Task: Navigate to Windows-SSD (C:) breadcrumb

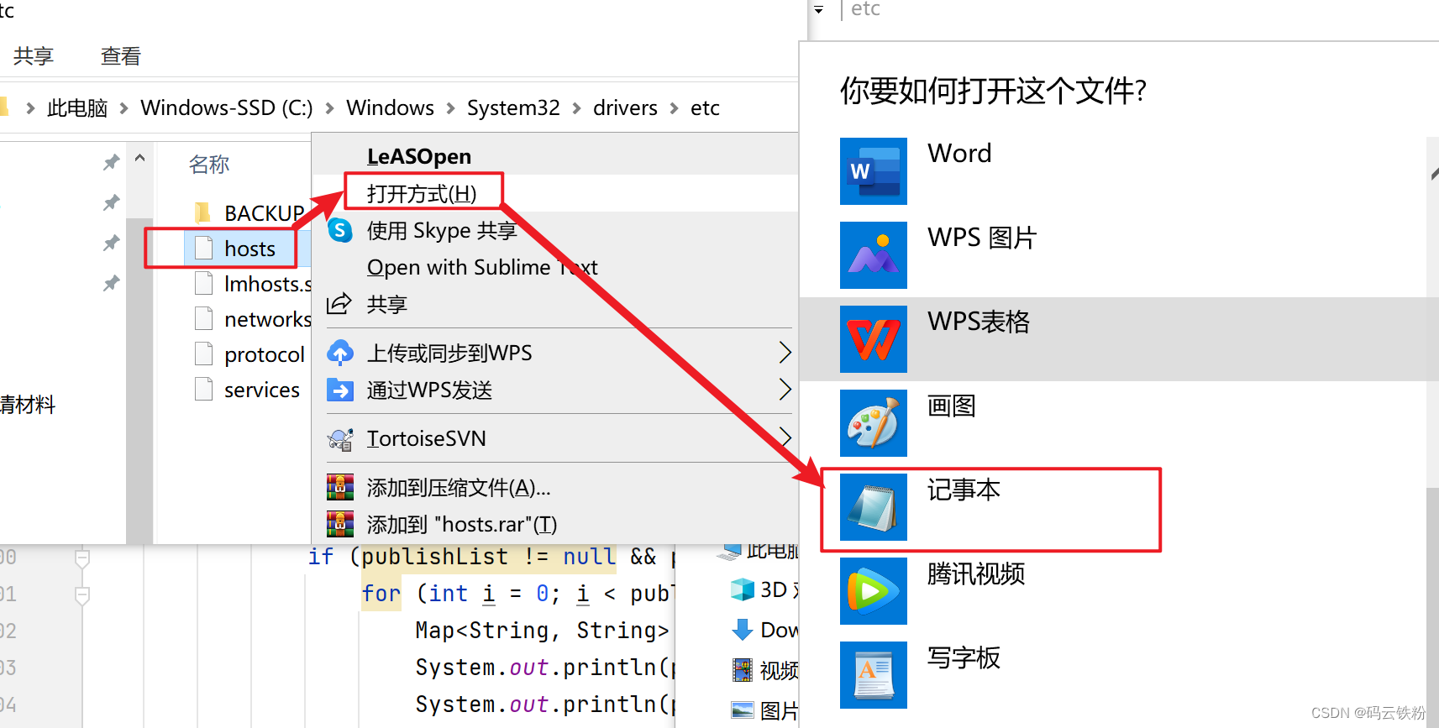Action: [x=227, y=108]
